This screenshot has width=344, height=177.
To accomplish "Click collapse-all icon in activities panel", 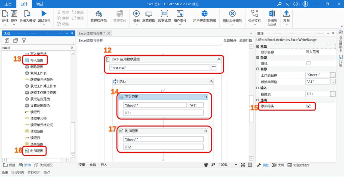I will [16, 41].
